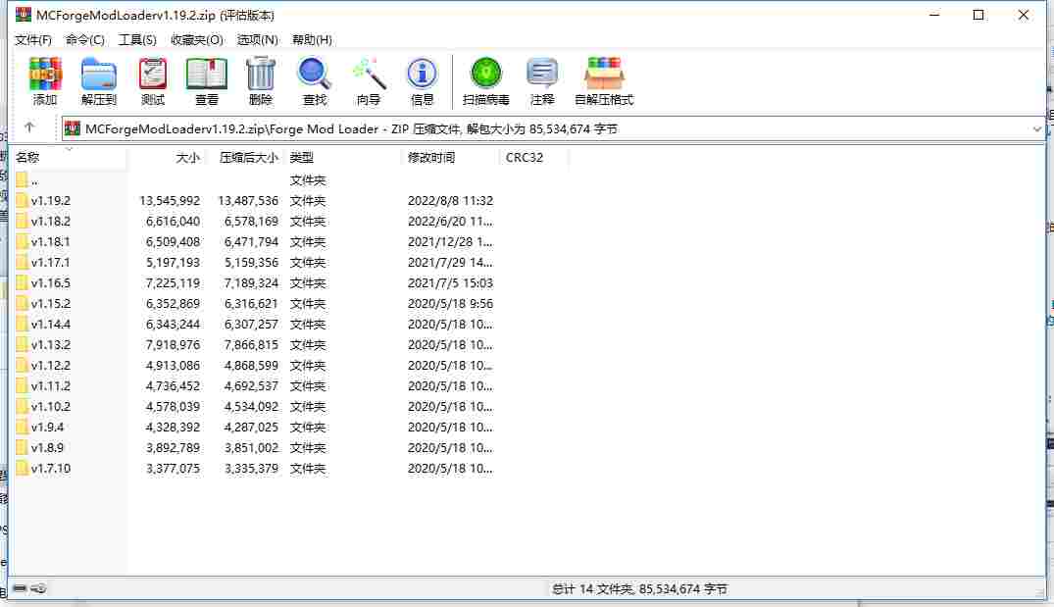The height and width of the screenshot is (607, 1054).
Task: Sort by Size (大小) column header
Action: point(167,157)
